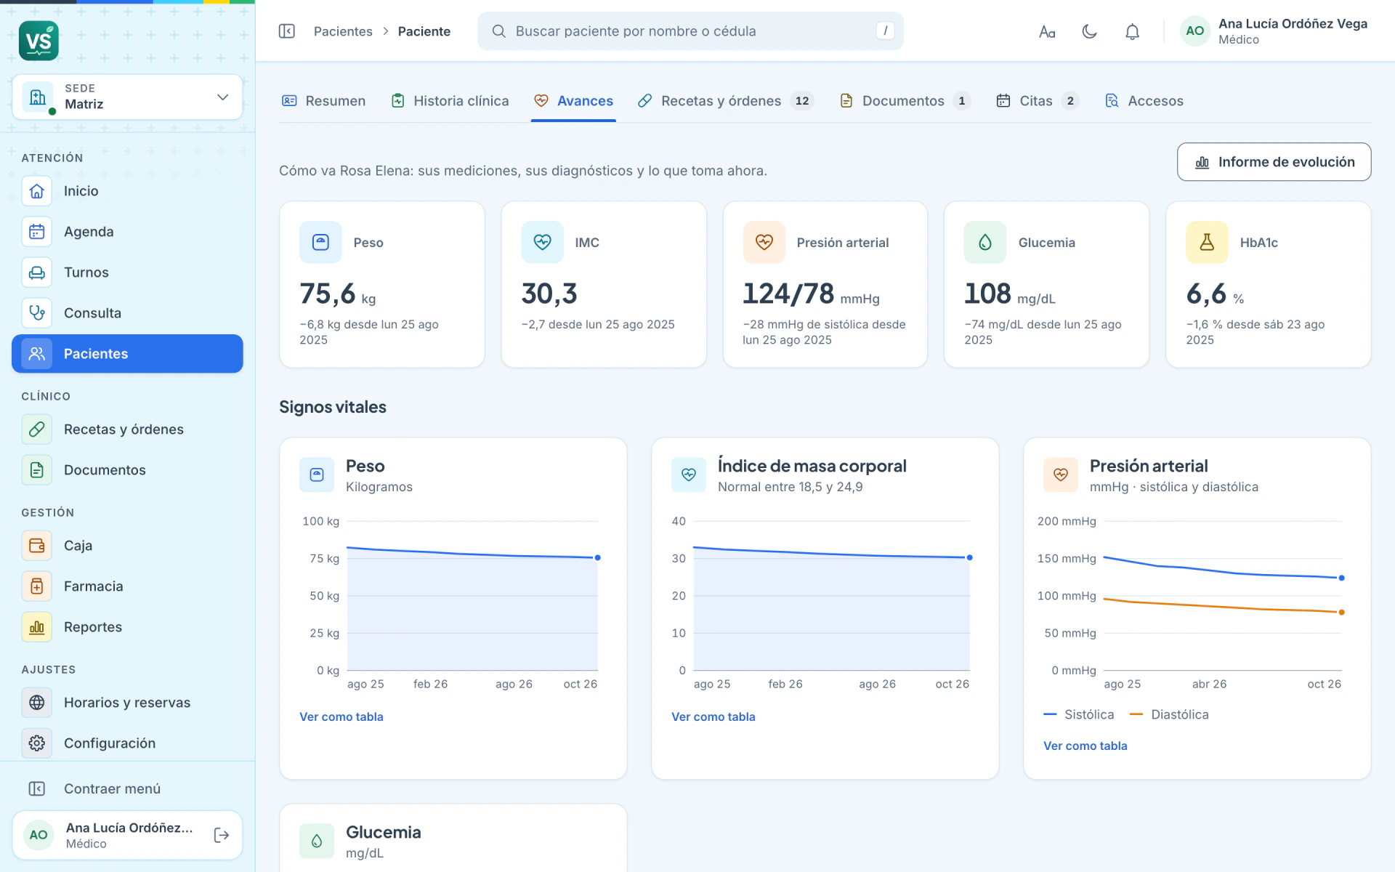Toggle sidebar panel icon next to breadcrumb
1395x872 pixels.
(287, 31)
